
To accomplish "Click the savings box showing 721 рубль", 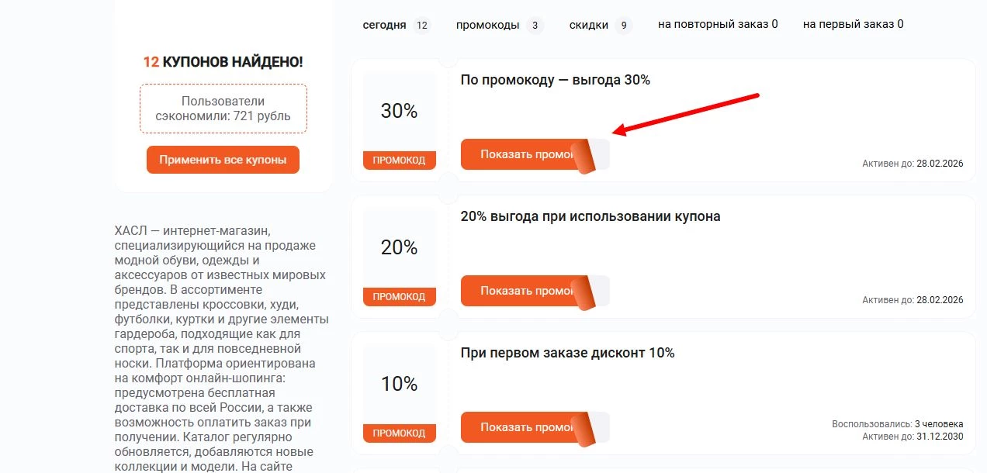I will click(x=223, y=109).
